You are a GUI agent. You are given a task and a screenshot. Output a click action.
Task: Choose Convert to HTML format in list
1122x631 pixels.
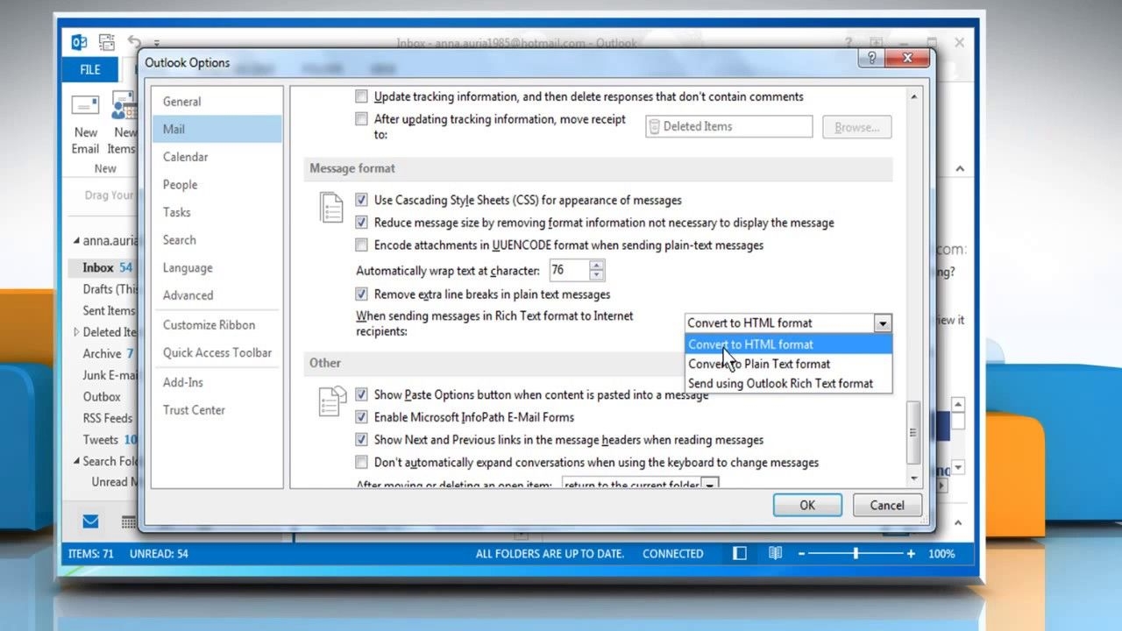click(788, 344)
